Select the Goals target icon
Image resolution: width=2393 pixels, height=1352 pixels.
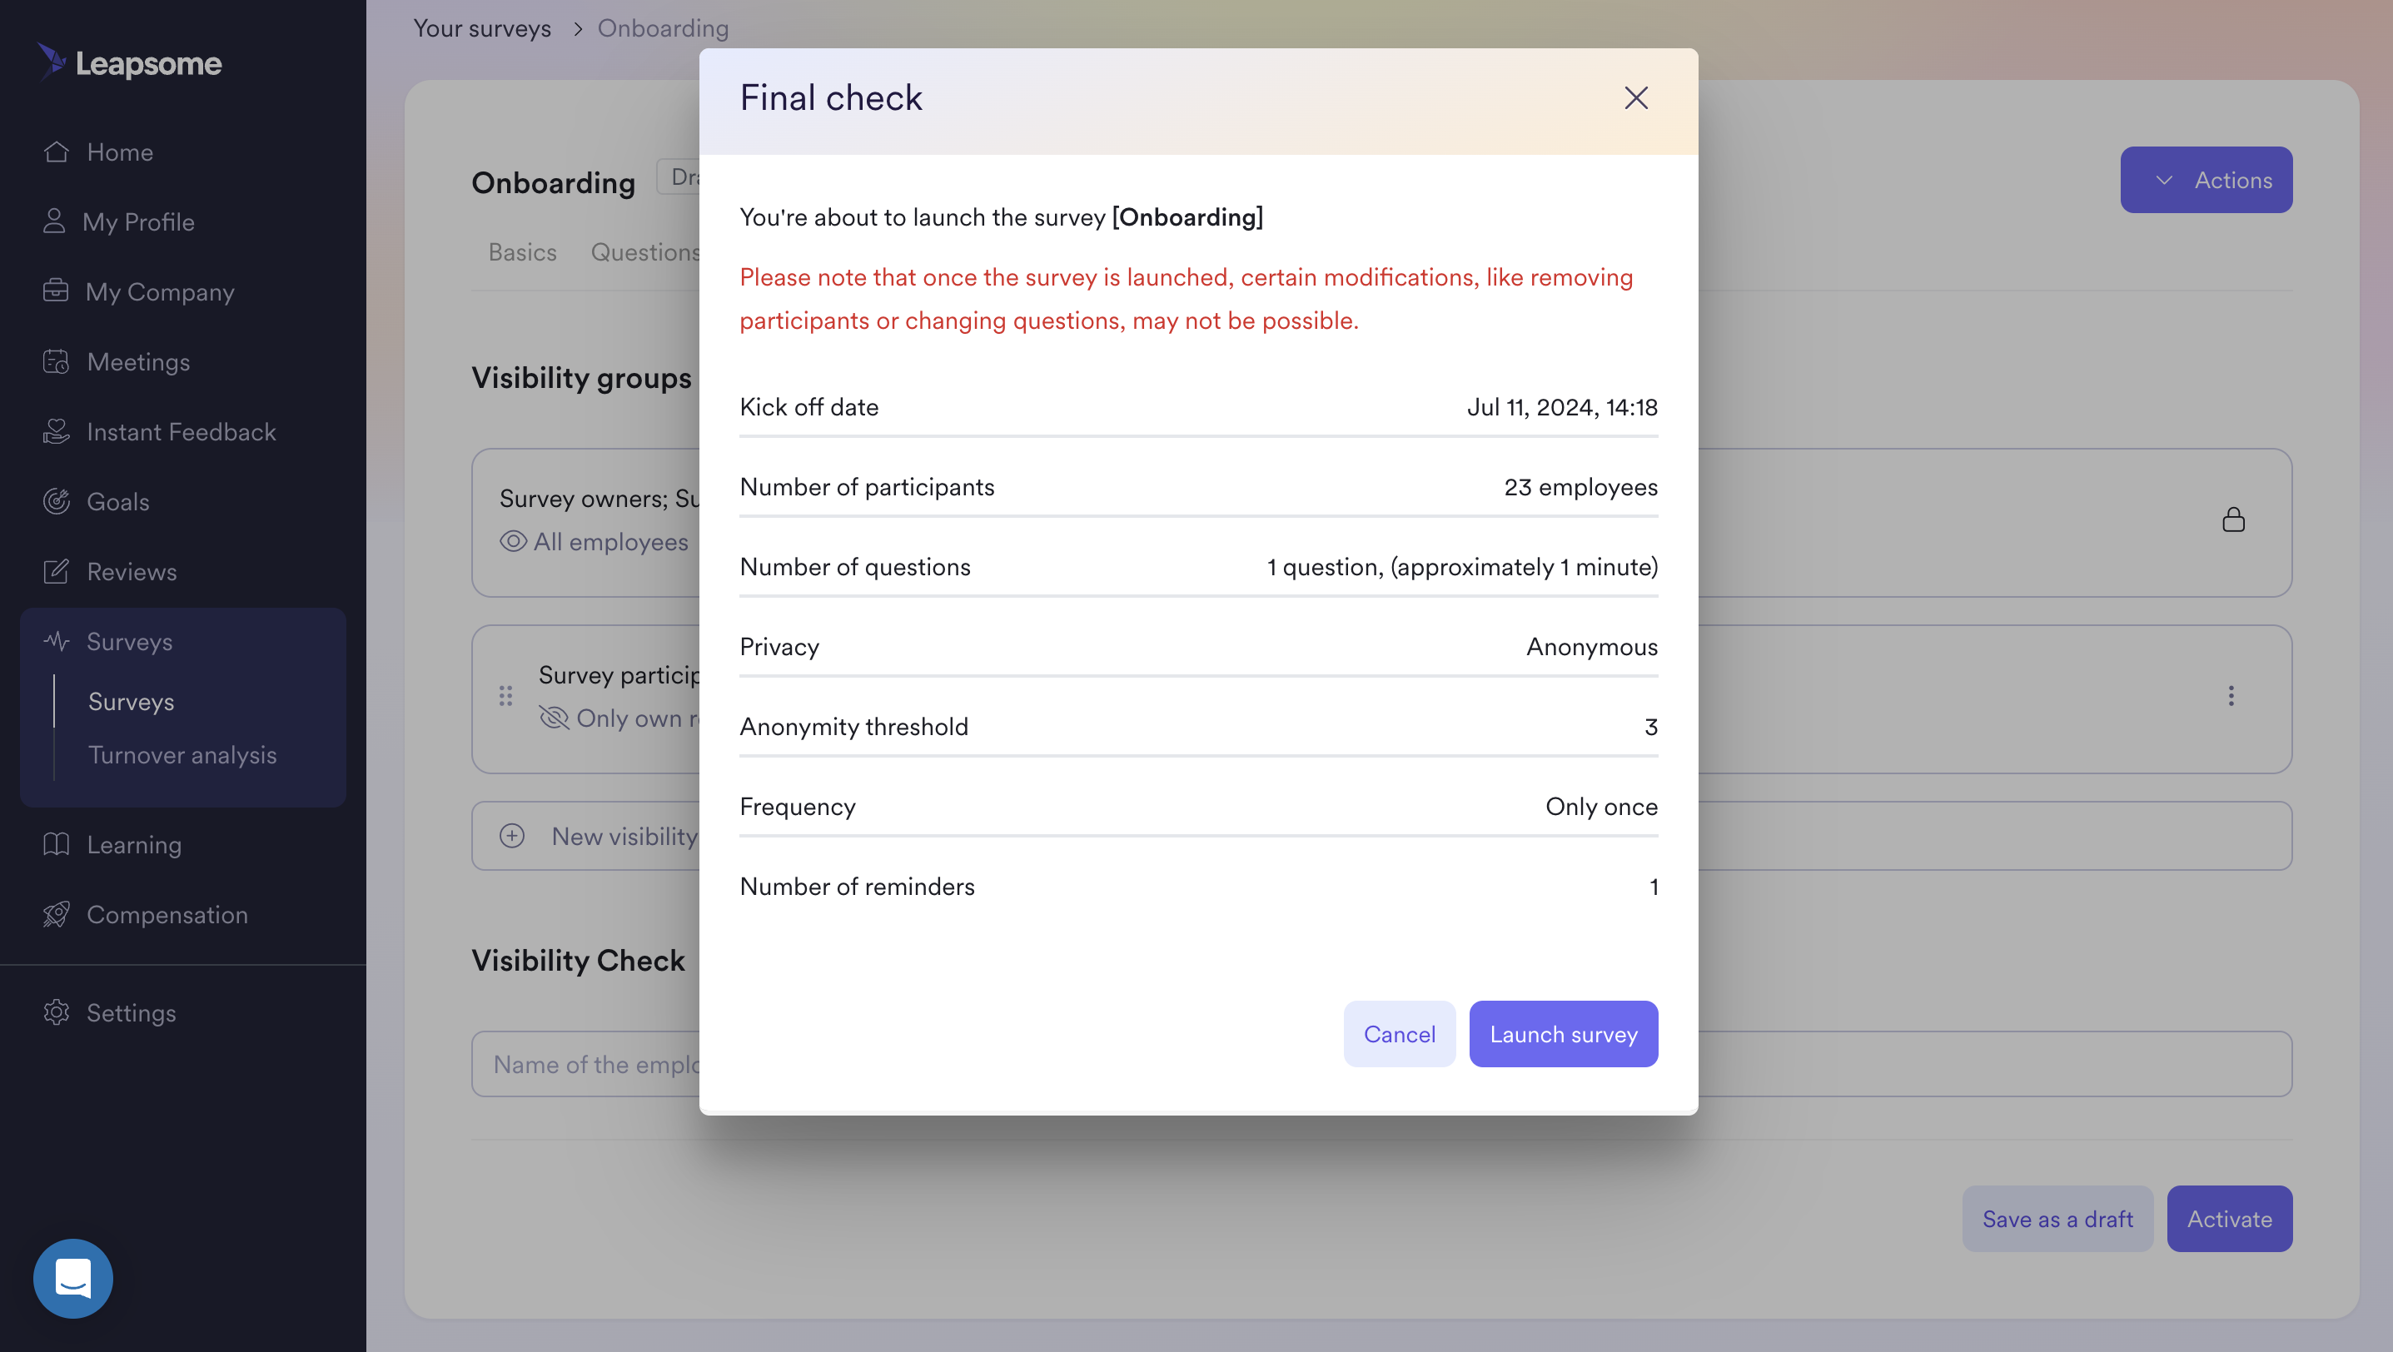click(x=56, y=501)
